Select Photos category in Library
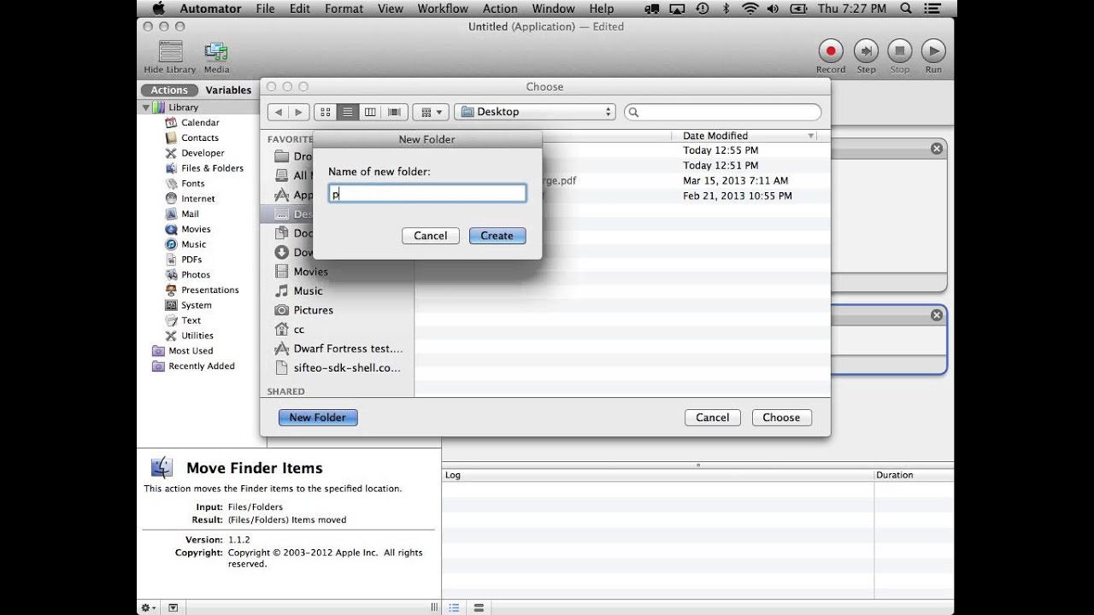 (196, 275)
